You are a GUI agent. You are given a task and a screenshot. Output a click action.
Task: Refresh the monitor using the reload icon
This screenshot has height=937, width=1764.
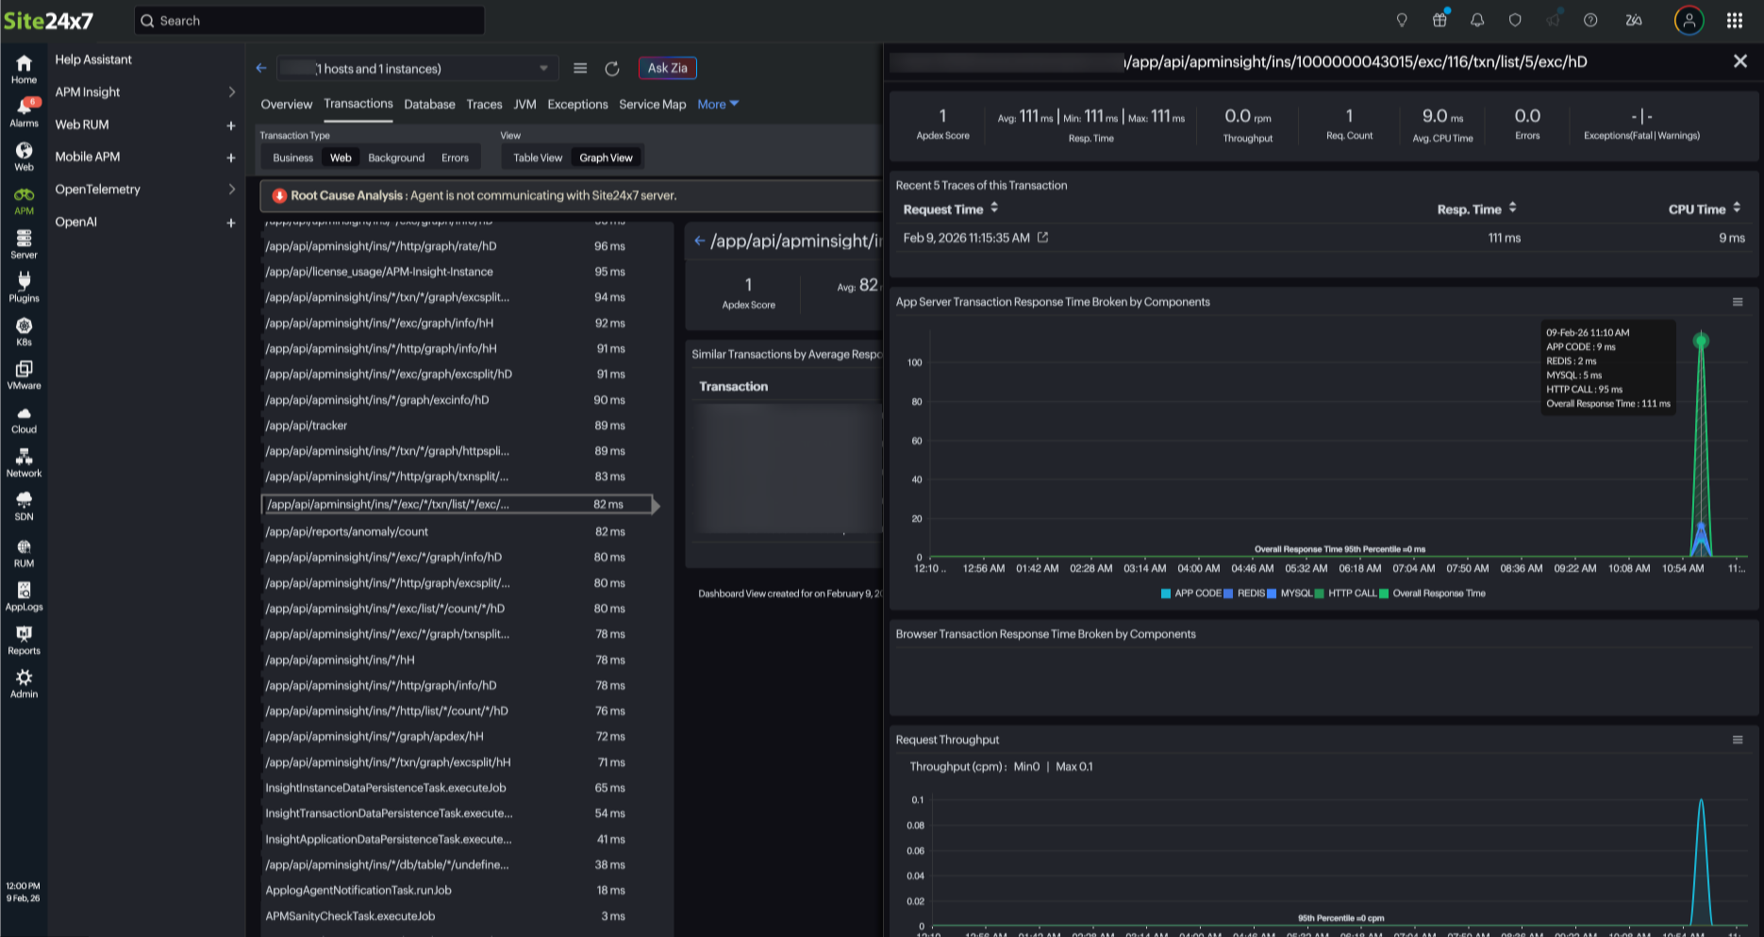point(612,68)
